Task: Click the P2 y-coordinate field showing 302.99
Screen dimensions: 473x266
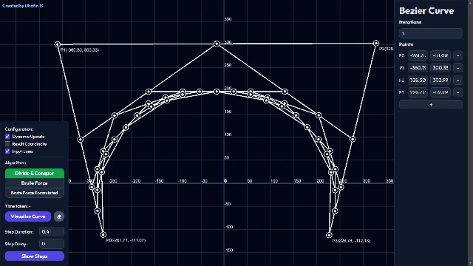Action: click(440, 81)
